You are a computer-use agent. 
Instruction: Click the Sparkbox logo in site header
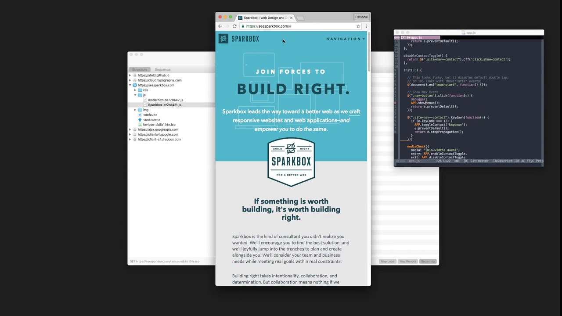[x=239, y=39]
